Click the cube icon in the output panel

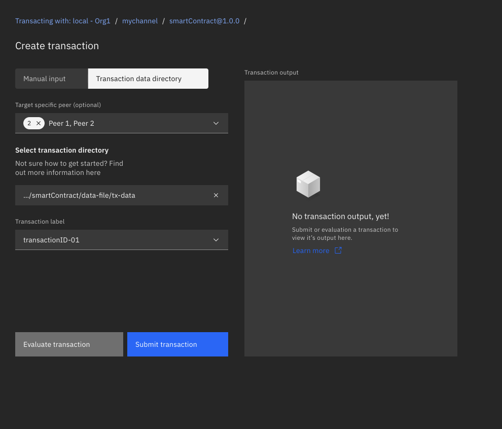click(308, 184)
